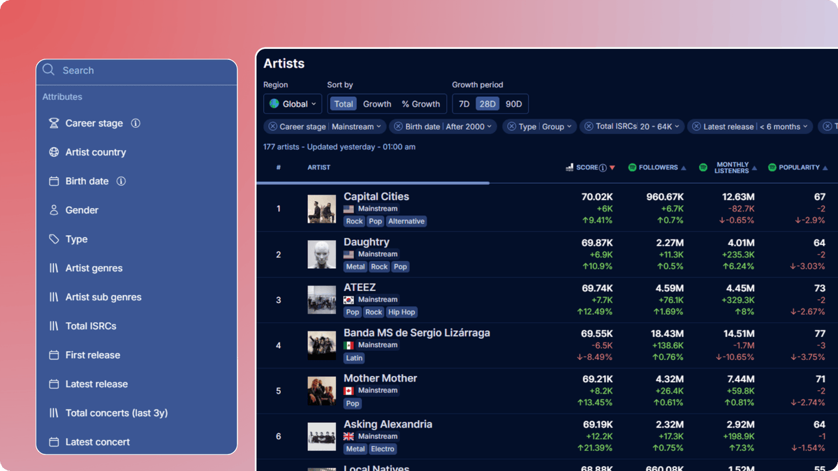
Task: Click the attribute Search field
Action: 137,70
